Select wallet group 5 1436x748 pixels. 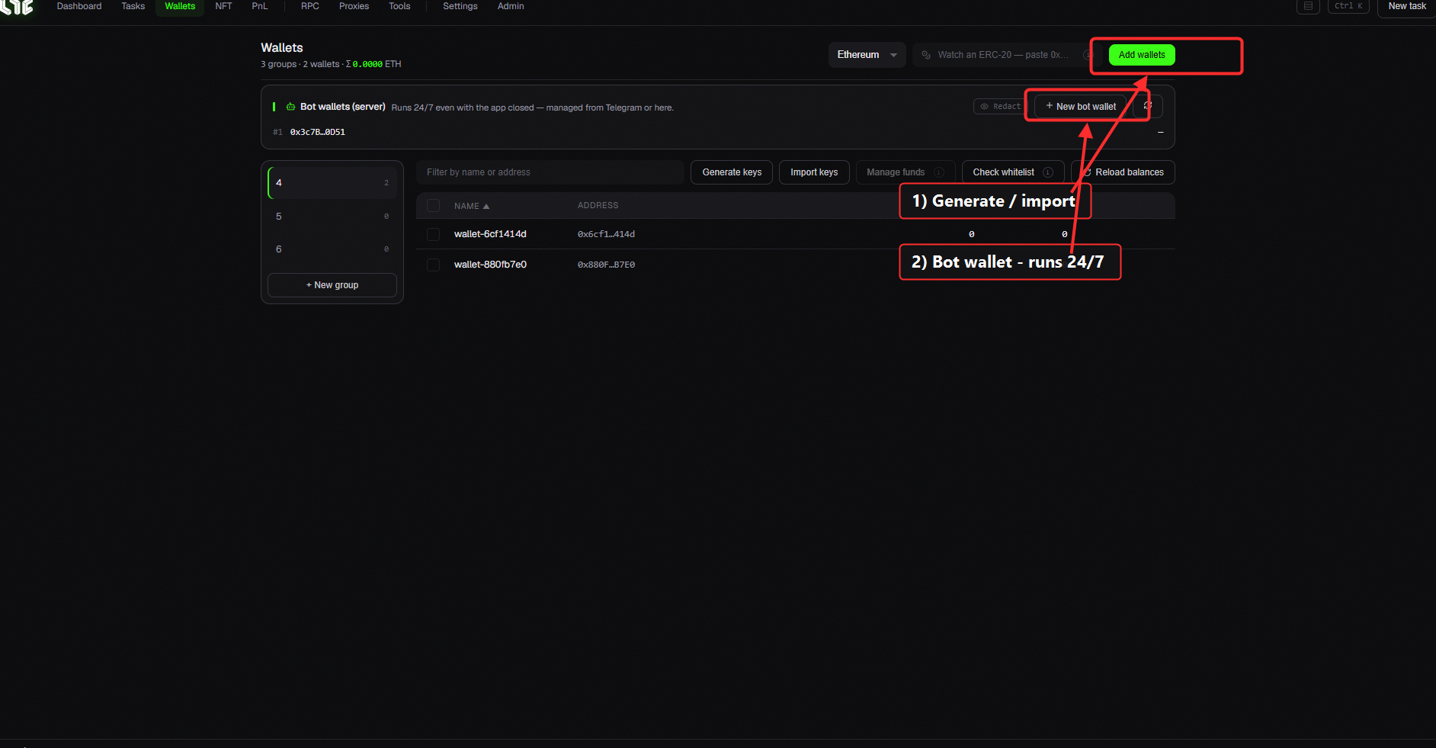coord(332,217)
